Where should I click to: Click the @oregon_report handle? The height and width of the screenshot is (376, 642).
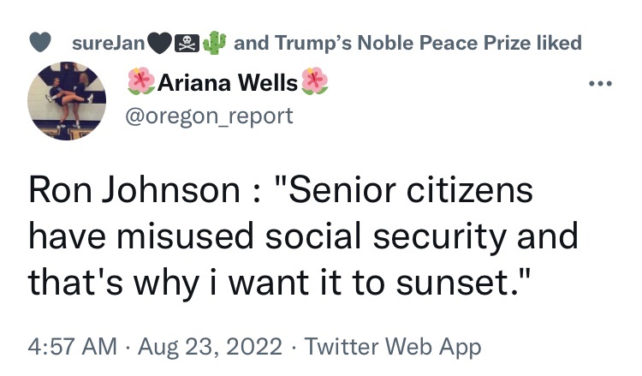(x=209, y=116)
